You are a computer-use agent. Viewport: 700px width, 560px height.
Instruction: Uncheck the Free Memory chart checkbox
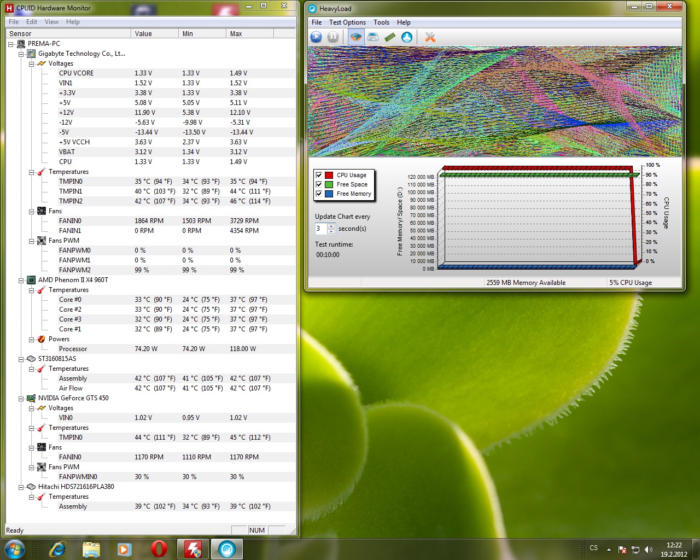(x=319, y=194)
